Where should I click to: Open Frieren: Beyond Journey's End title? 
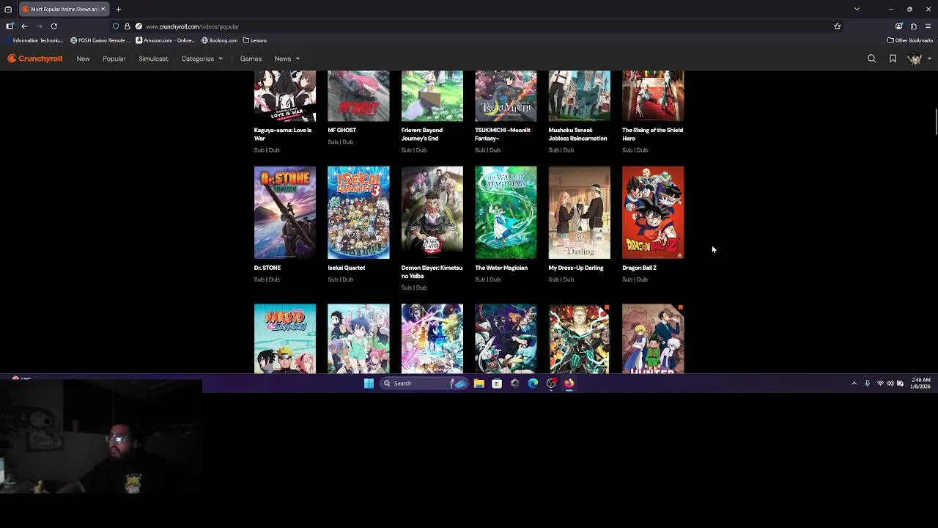tap(422, 134)
